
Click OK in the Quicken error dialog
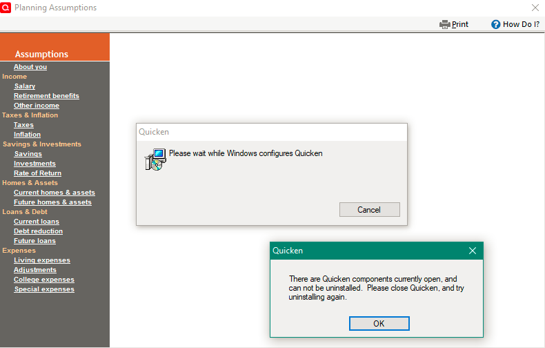pos(379,323)
